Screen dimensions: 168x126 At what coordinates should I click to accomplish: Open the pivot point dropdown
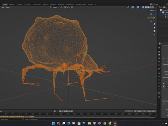click(x=62, y=7)
